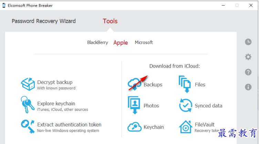This screenshot has height=144, width=260.
Task: Open the Explore keychain keys icon
Action: 27,105
